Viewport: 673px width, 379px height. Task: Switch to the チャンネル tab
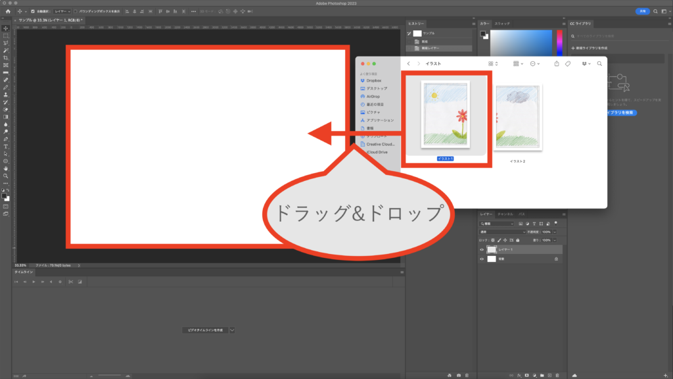(505, 215)
